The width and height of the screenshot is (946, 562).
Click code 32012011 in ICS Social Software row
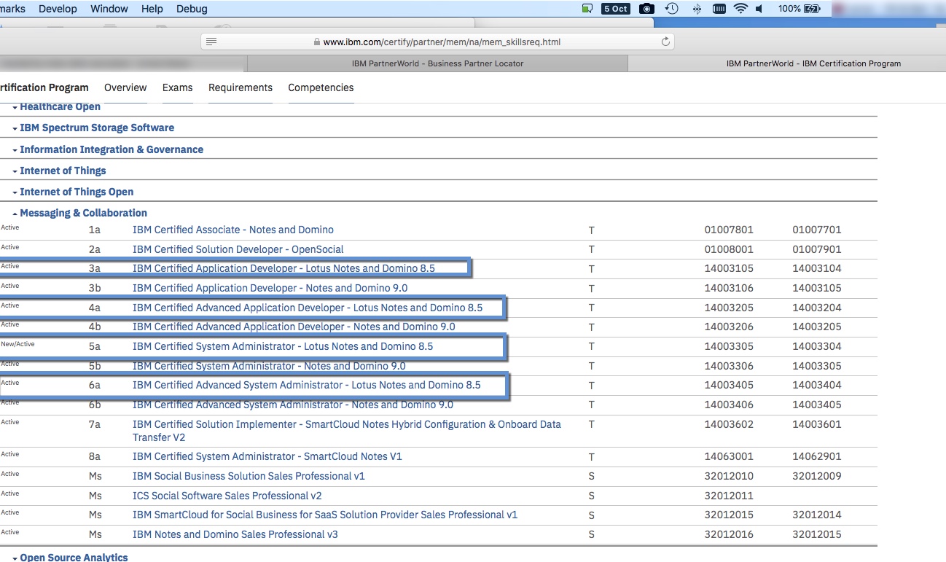[729, 496]
